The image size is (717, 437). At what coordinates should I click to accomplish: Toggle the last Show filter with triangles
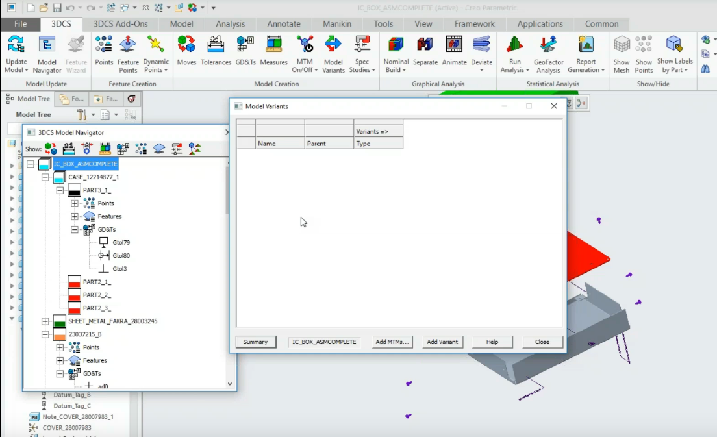(195, 149)
